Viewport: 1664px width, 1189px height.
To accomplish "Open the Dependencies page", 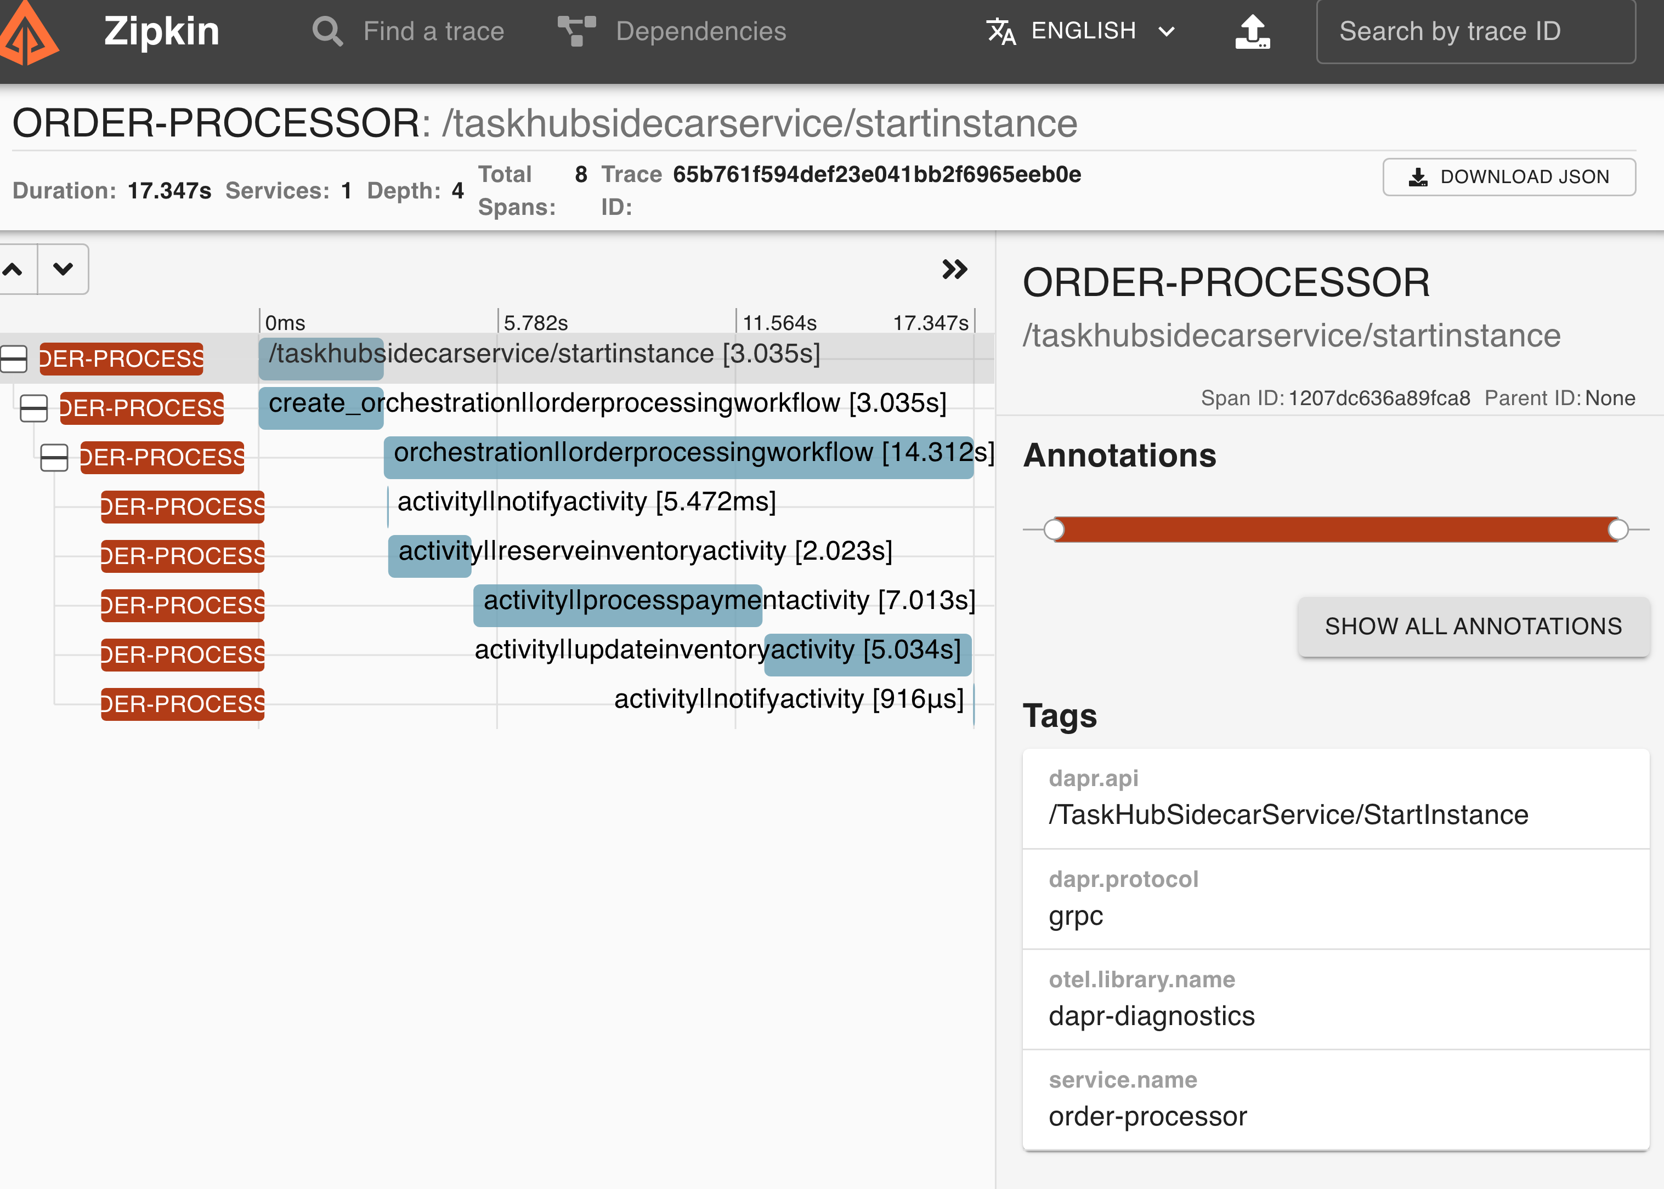I will (x=700, y=31).
